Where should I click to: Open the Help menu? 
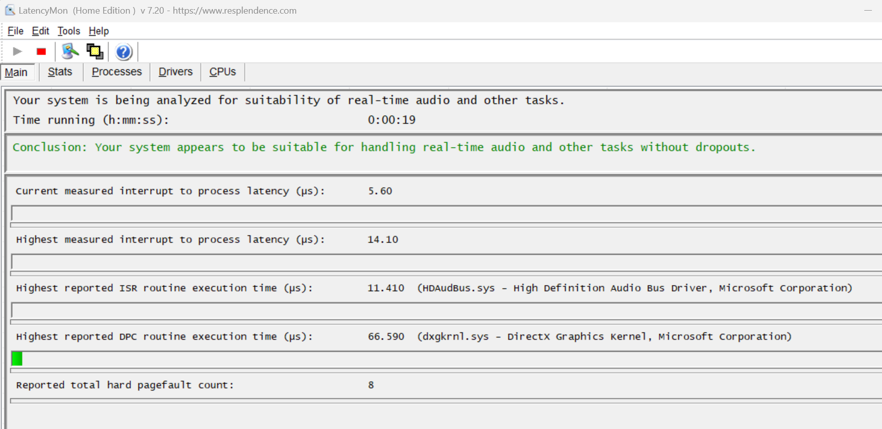pos(99,31)
